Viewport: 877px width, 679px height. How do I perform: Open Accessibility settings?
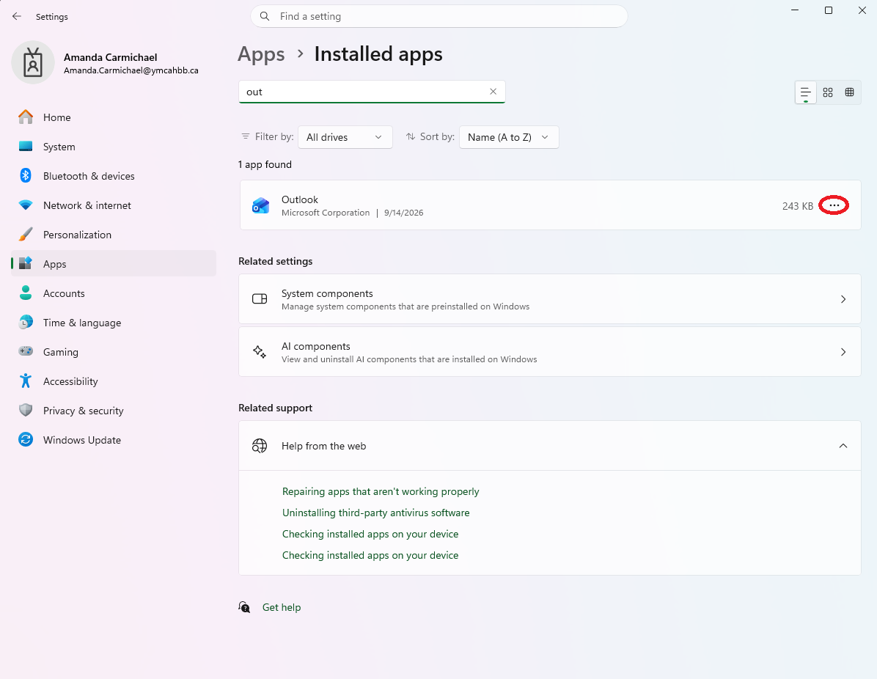click(x=114, y=381)
